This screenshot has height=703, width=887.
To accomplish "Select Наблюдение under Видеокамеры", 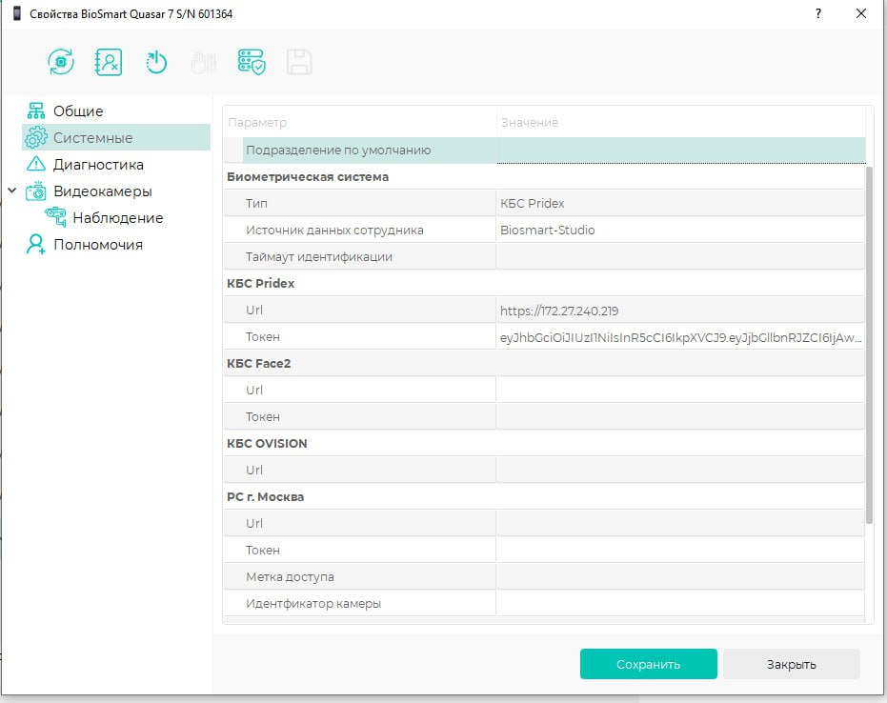I will click(x=118, y=218).
